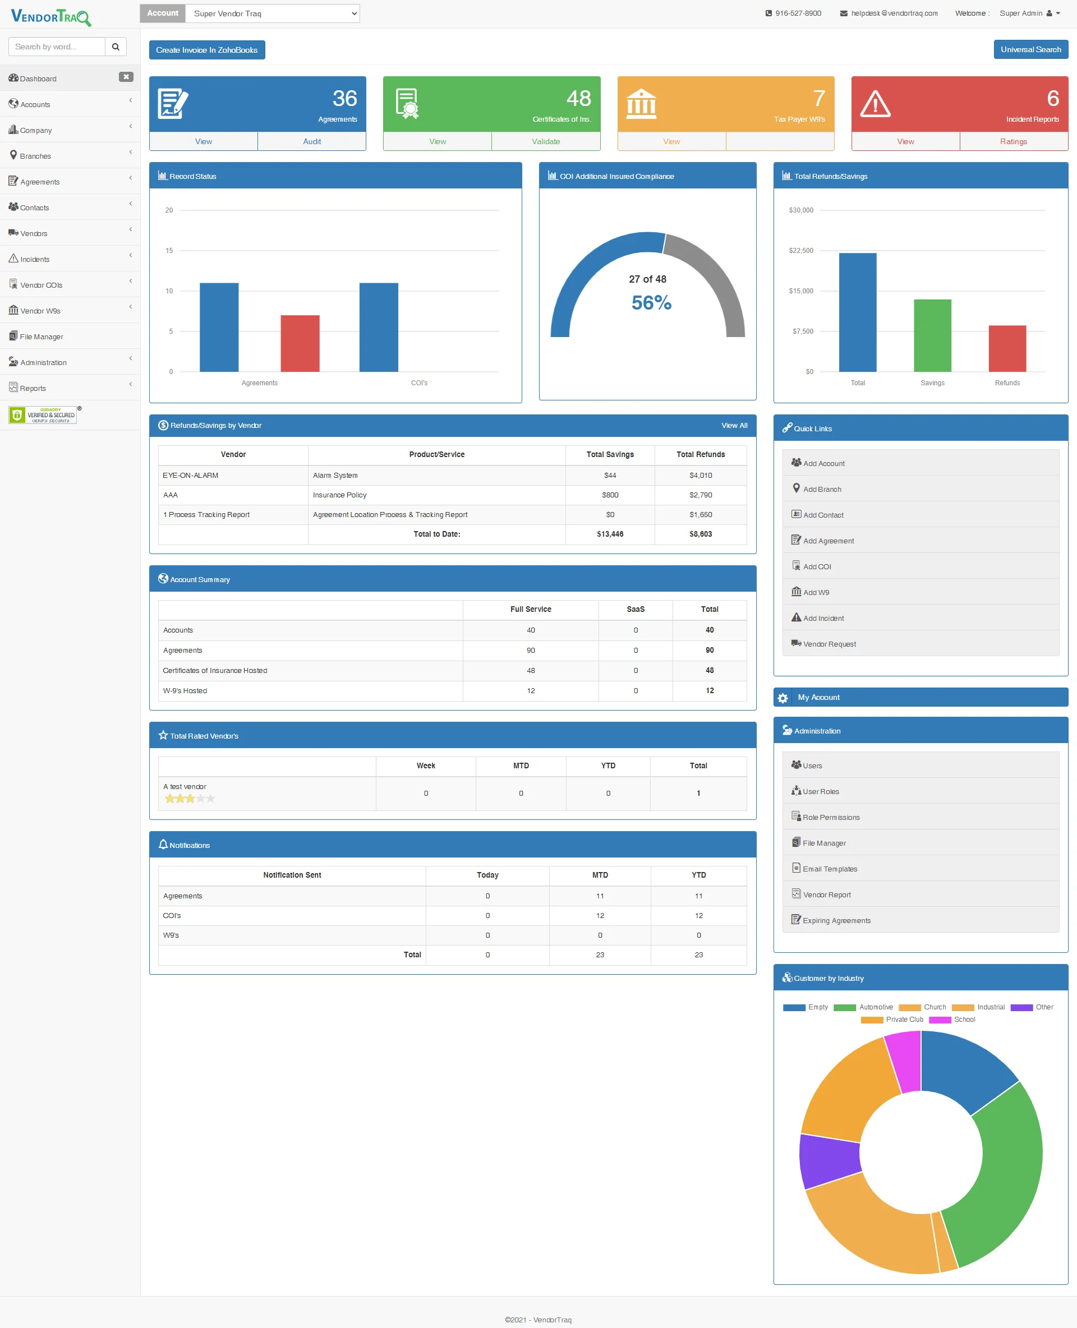1077x1328 pixels.
Task: Click the Add COI certificate icon
Action: [x=796, y=565]
